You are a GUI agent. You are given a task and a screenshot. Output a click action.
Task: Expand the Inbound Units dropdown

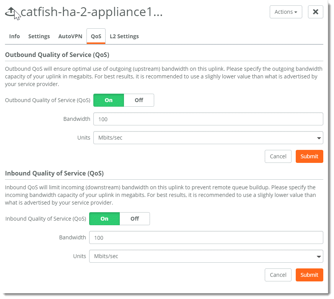coord(206,256)
